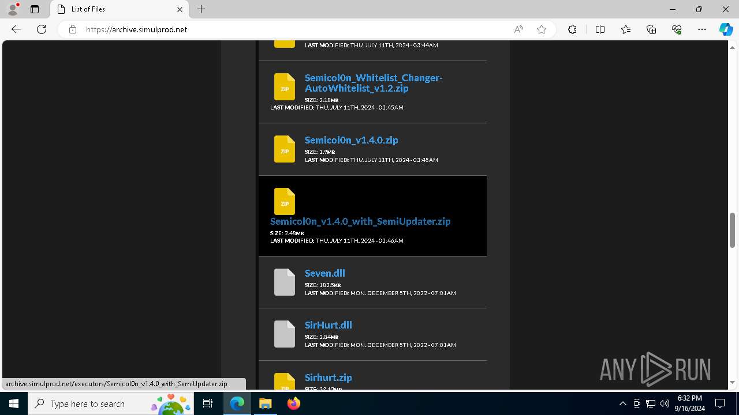This screenshot has width=739, height=415.
Task: Download Semicol0n_v1.4.0.zip
Action: 351,140
